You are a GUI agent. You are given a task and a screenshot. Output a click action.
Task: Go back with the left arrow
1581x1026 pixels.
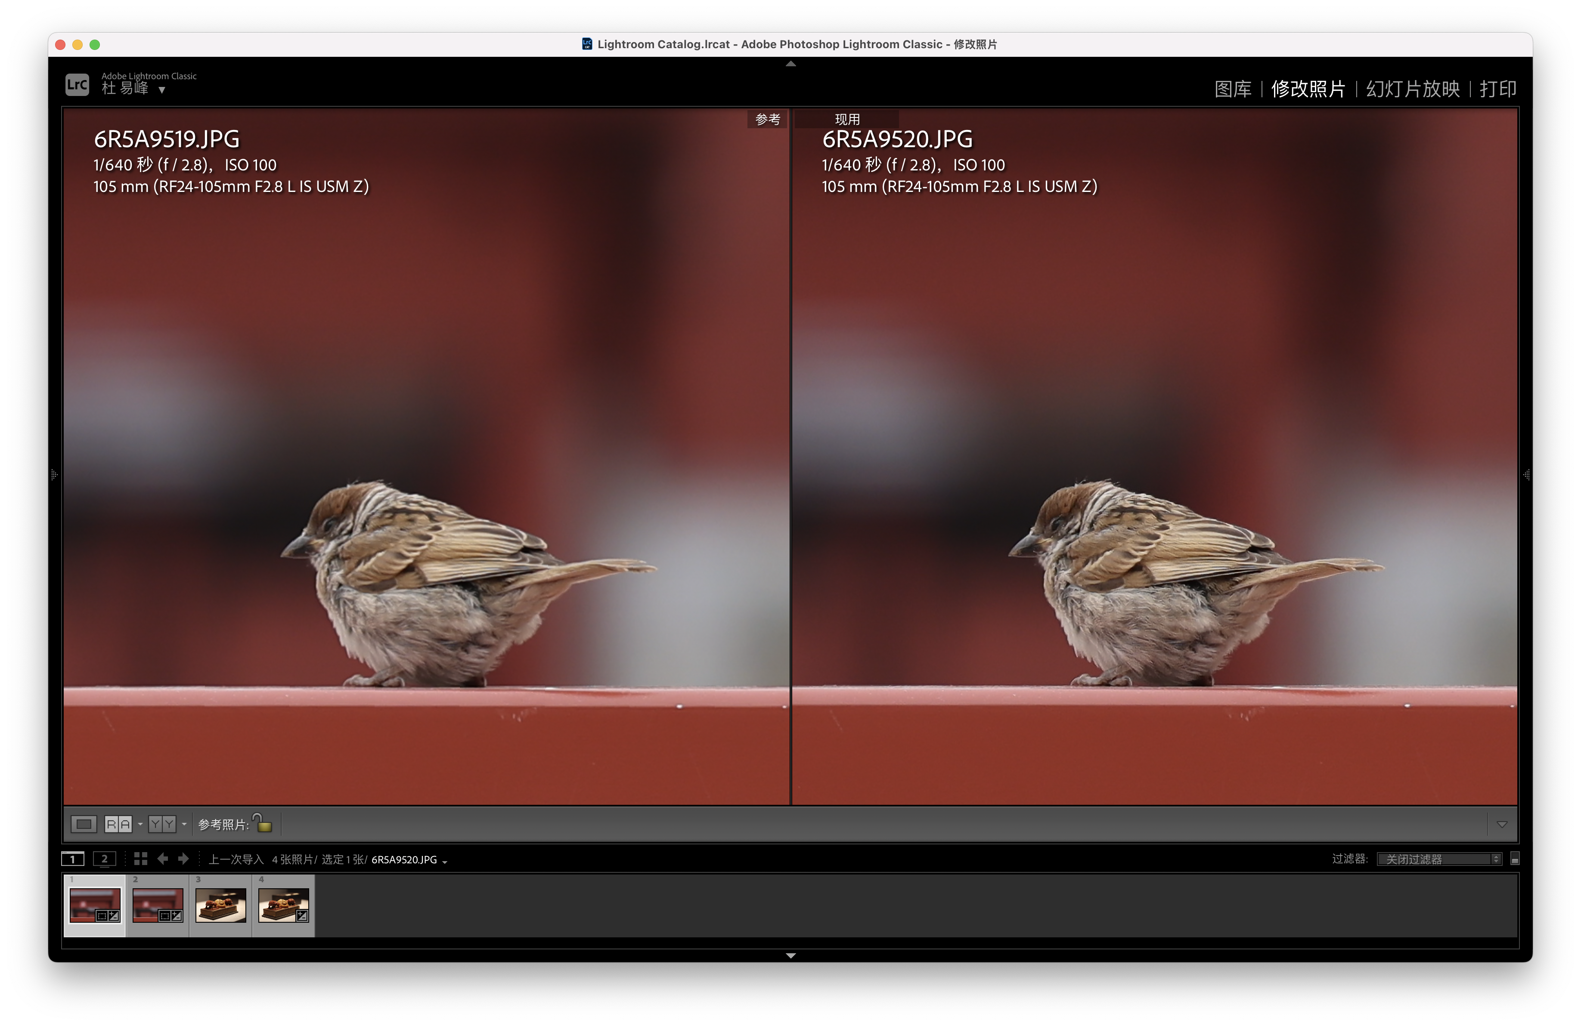coord(163,859)
